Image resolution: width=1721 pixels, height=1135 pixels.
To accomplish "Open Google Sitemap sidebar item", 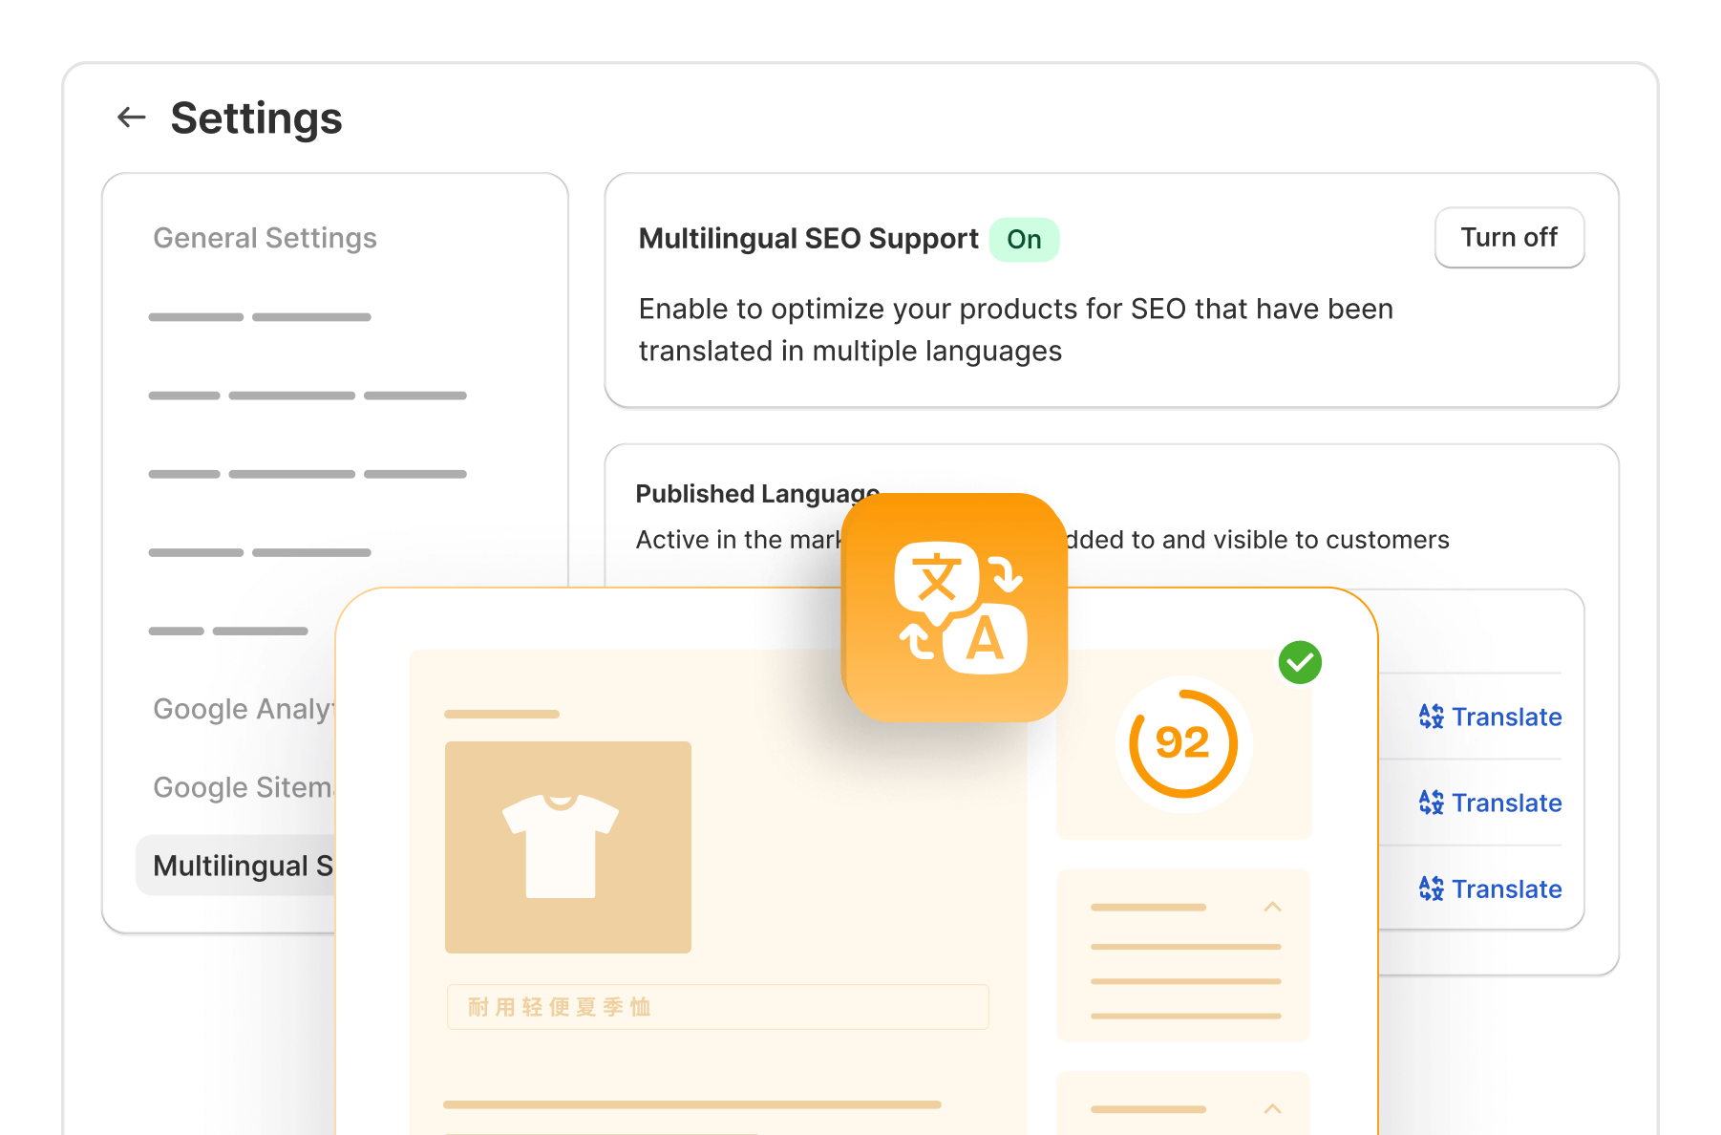I will [243, 787].
